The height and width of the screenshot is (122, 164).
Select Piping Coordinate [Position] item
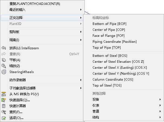pyautogui.click(x=114, y=42)
